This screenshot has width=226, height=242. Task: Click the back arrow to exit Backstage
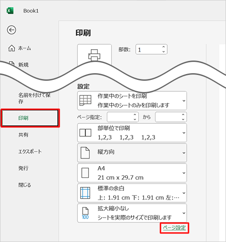[x=11, y=30]
